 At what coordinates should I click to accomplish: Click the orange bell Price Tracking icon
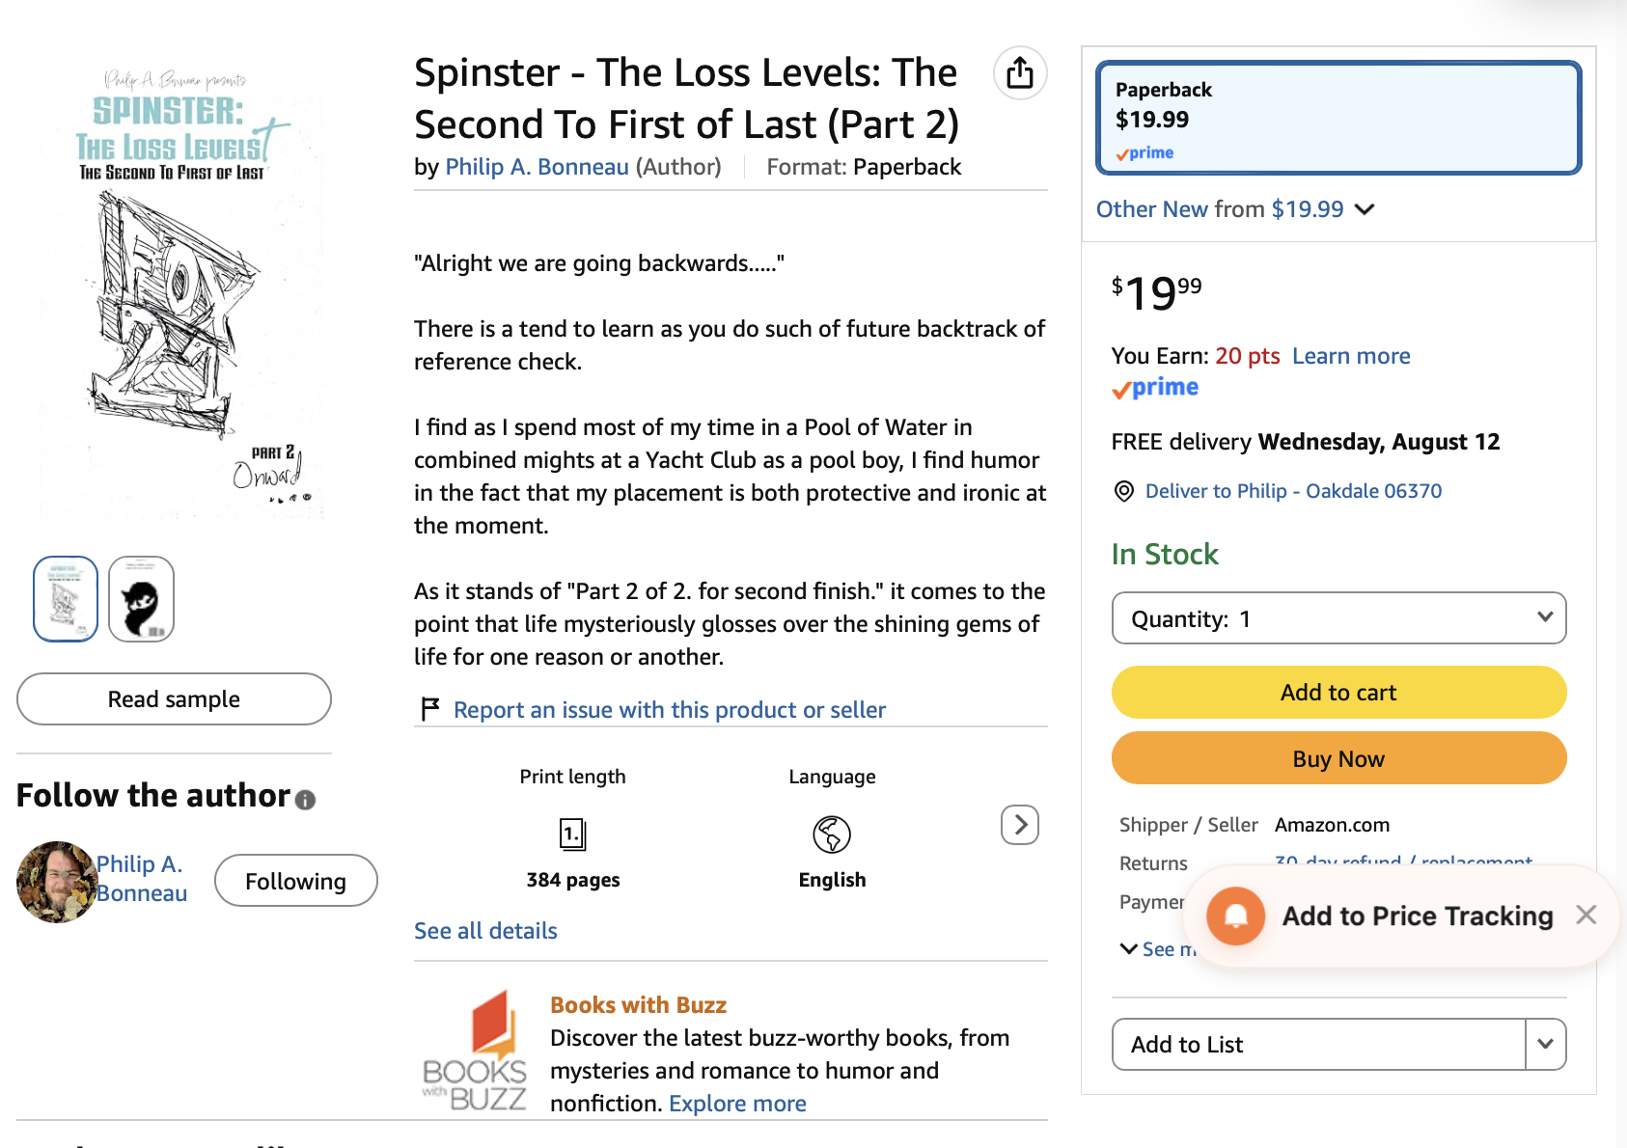[1236, 916]
